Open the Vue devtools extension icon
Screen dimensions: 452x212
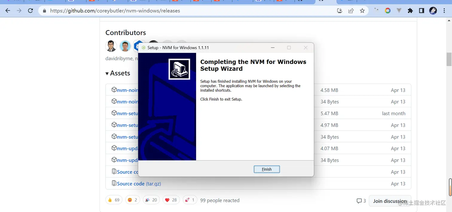point(399,11)
